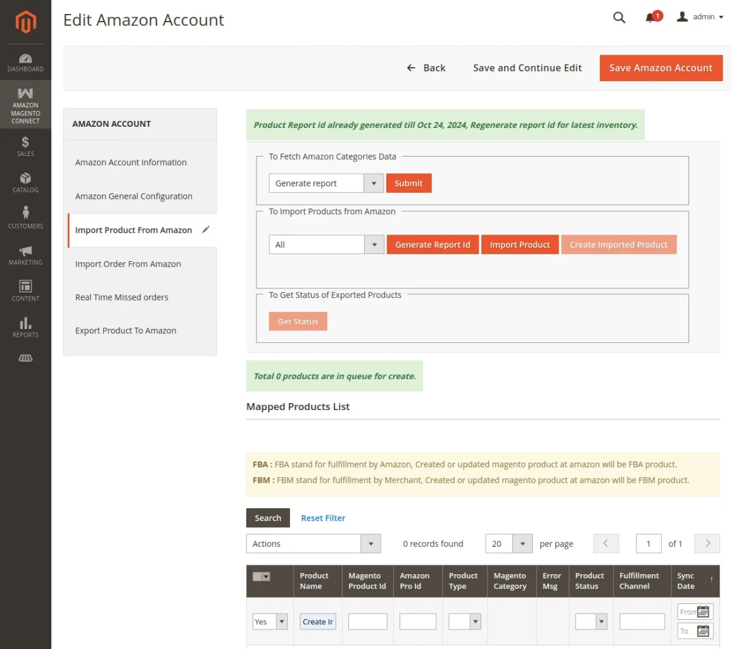The image size is (734, 649).
Task: Go to previous page of records
Action: (605, 544)
